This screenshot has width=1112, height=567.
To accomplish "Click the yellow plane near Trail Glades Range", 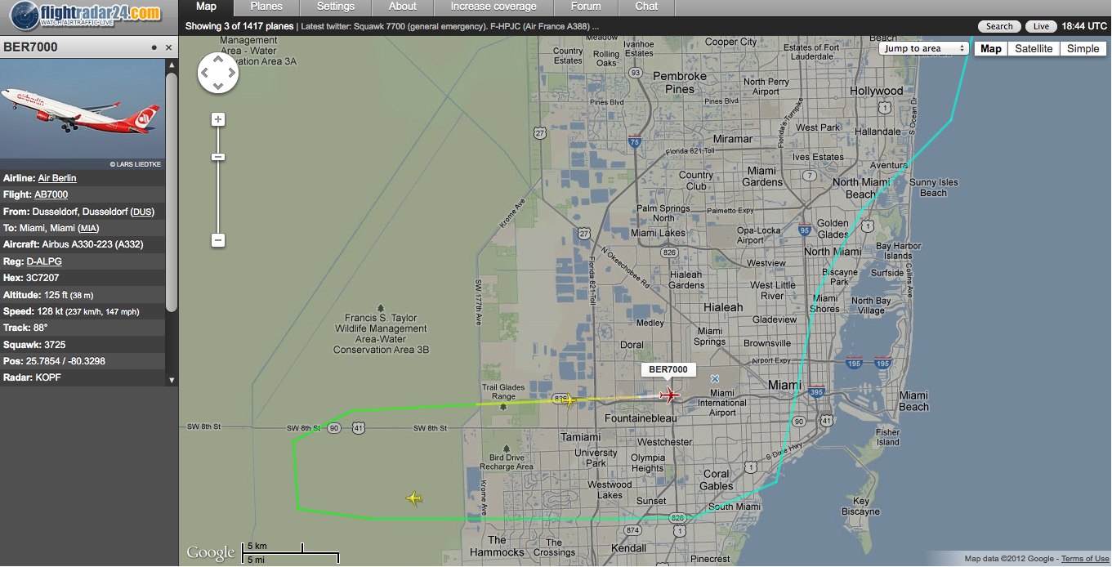I will click(569, 400).
